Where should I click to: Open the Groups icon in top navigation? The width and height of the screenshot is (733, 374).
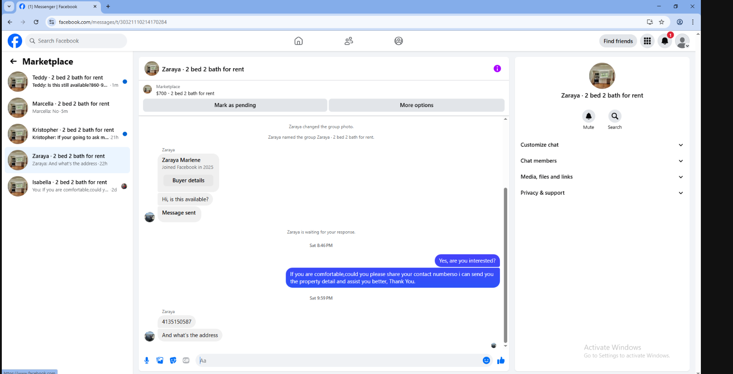tap(399, 41)
